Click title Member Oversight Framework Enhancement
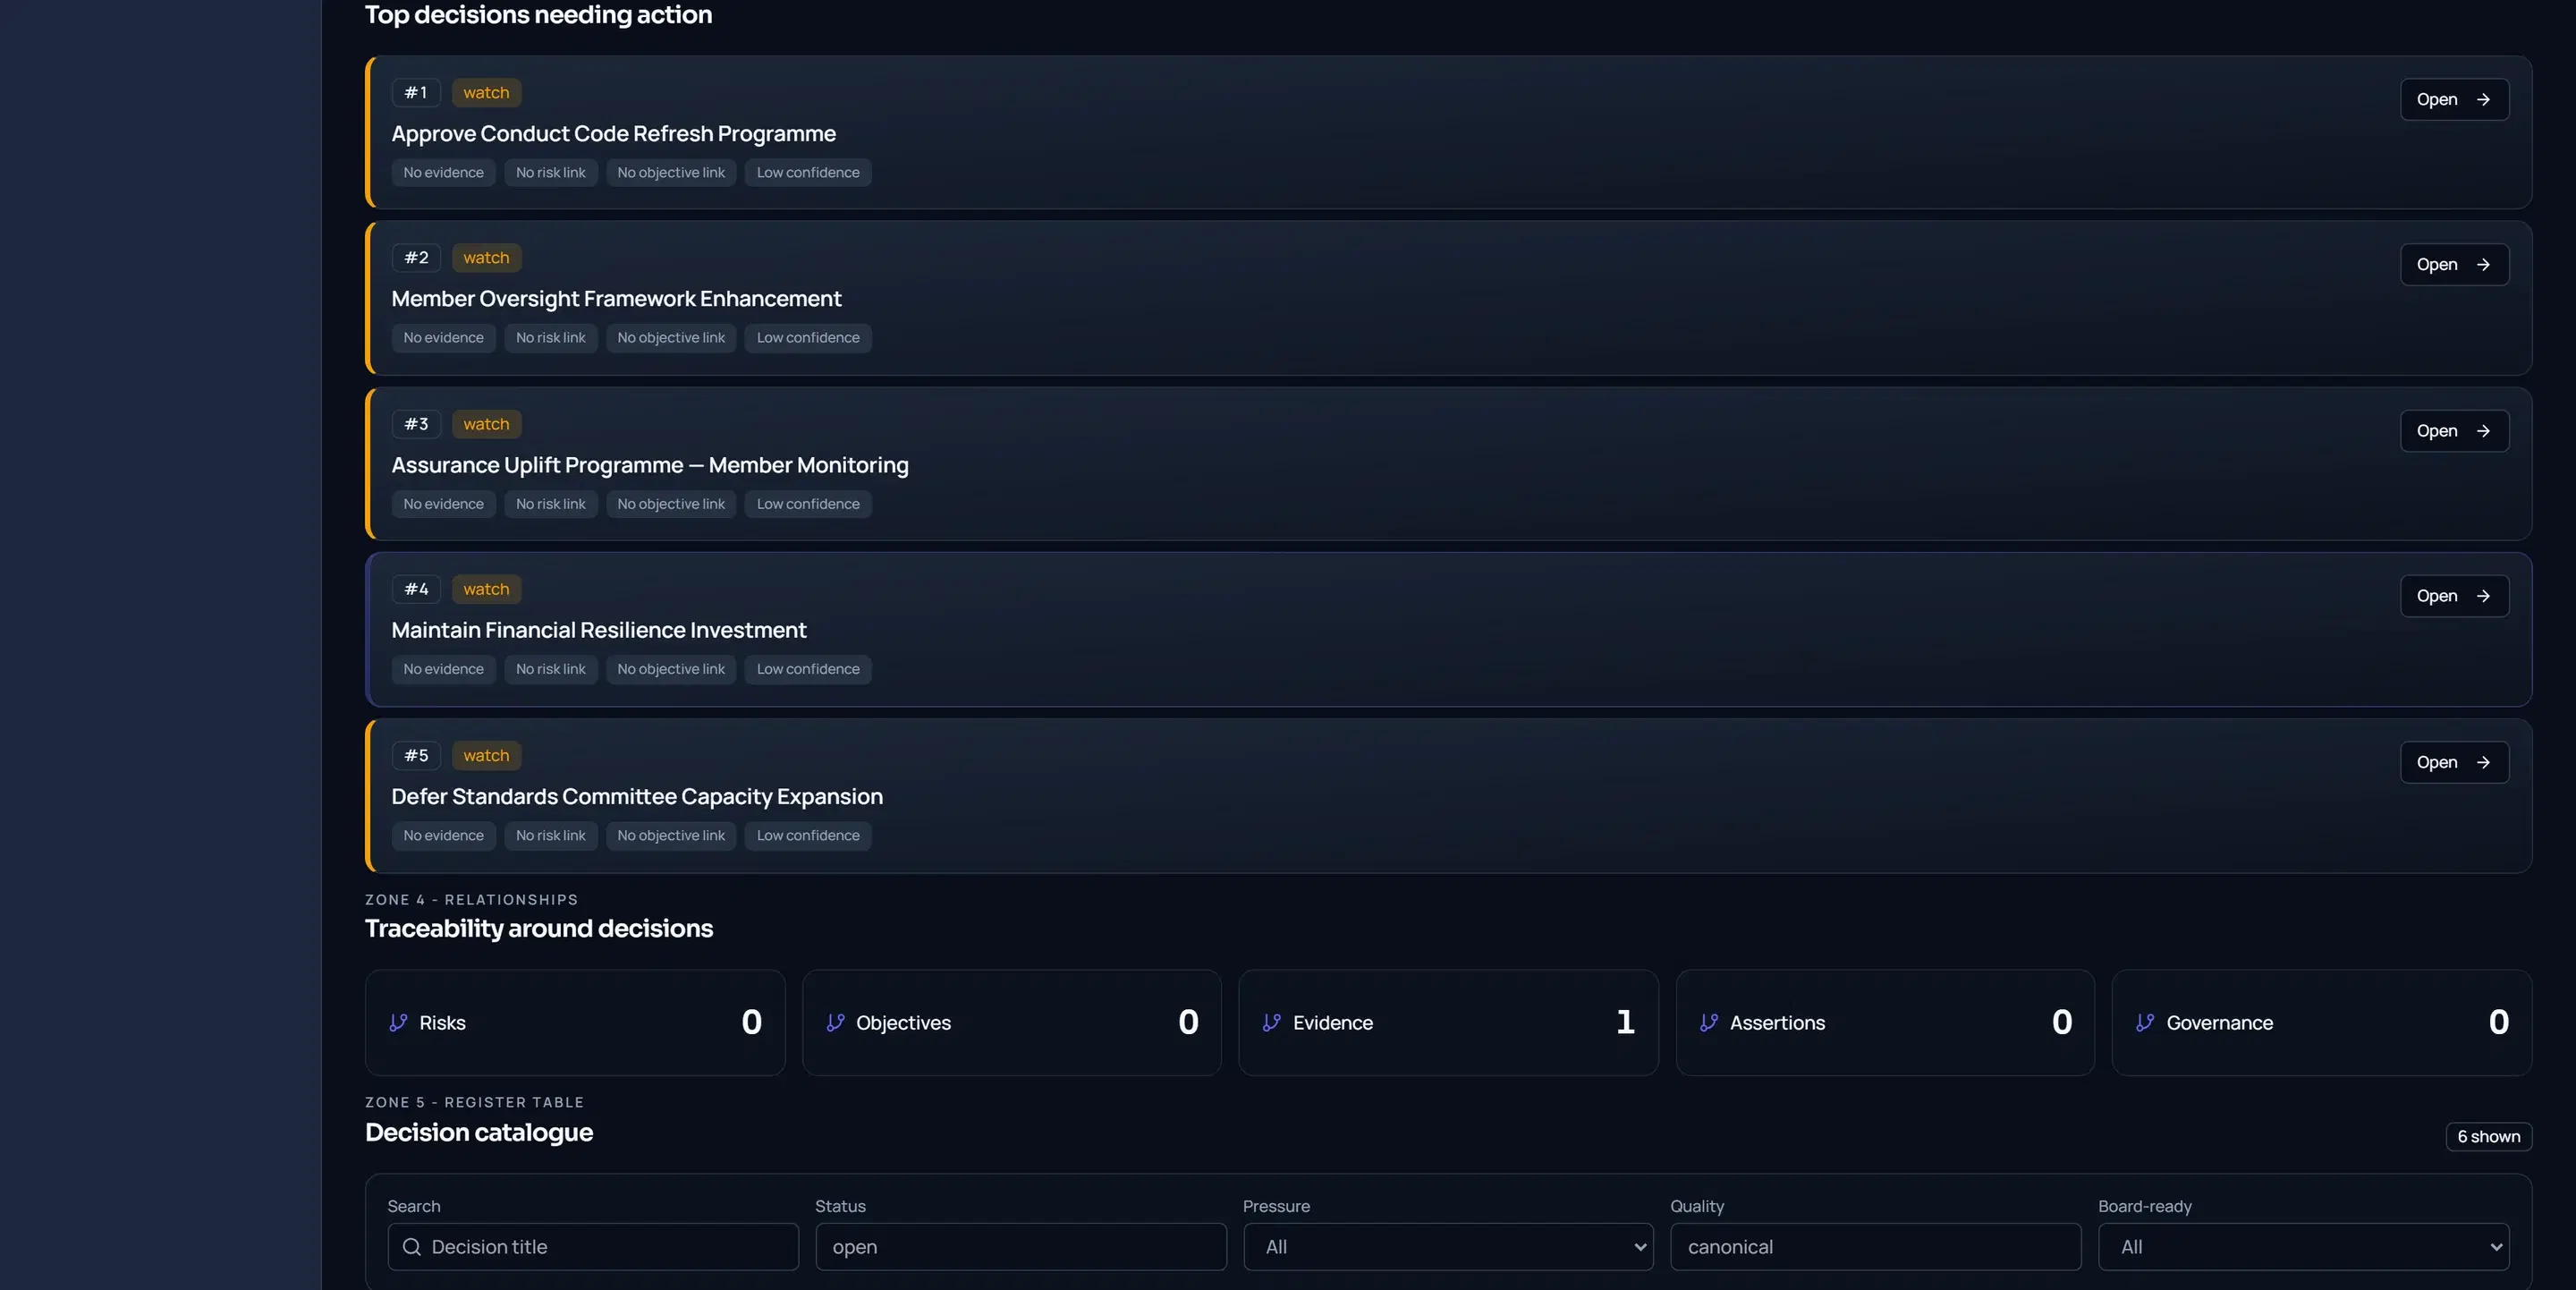 (x=616, y=298)
